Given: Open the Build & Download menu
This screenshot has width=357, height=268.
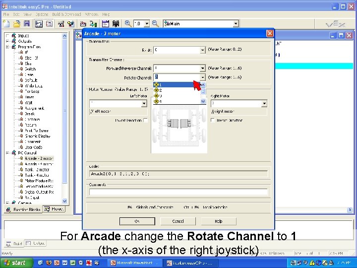Looking at the screenshot, I should pyautogui.click(x=66, y=14).
